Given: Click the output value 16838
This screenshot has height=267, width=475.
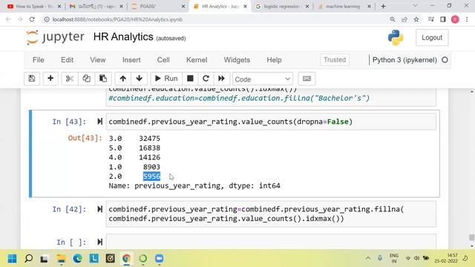Looking at the screenshot, I should click(150, 148).
